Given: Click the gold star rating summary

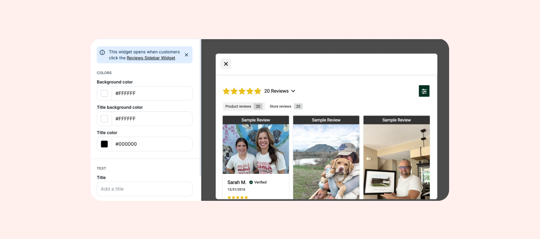Looking at the screenshot, I should (242, 91).
